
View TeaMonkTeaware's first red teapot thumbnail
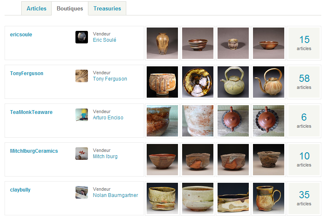(x=233, y=121)
